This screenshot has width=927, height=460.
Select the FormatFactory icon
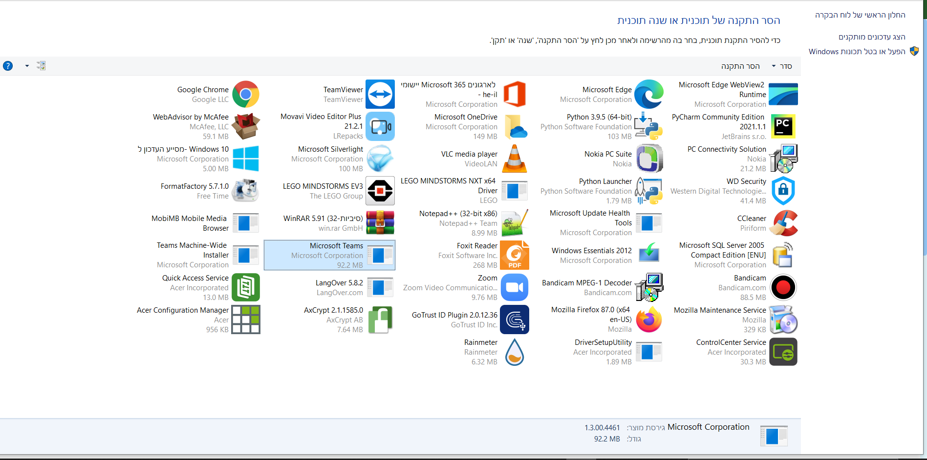pos(245,191)
